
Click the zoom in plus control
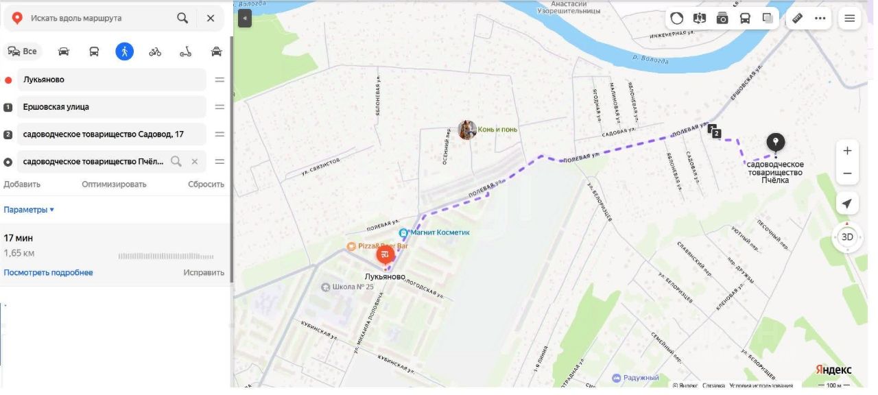click(847, 151)
